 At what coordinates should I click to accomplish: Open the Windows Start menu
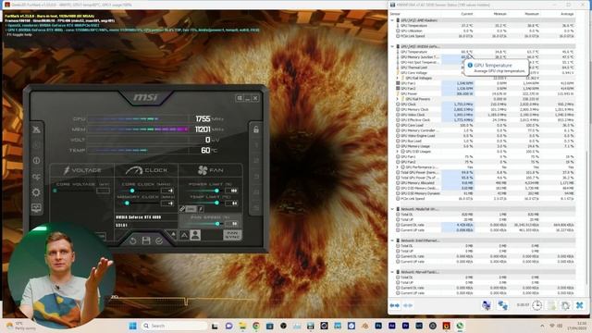tap(133, 326)
